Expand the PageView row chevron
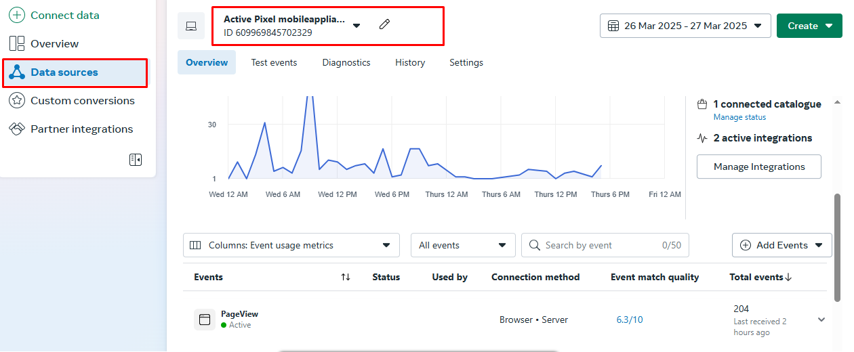854x352 pixels. point(821,320)
